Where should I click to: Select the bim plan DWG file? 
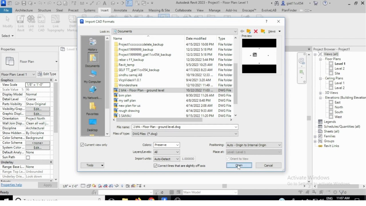click(125, 95)
